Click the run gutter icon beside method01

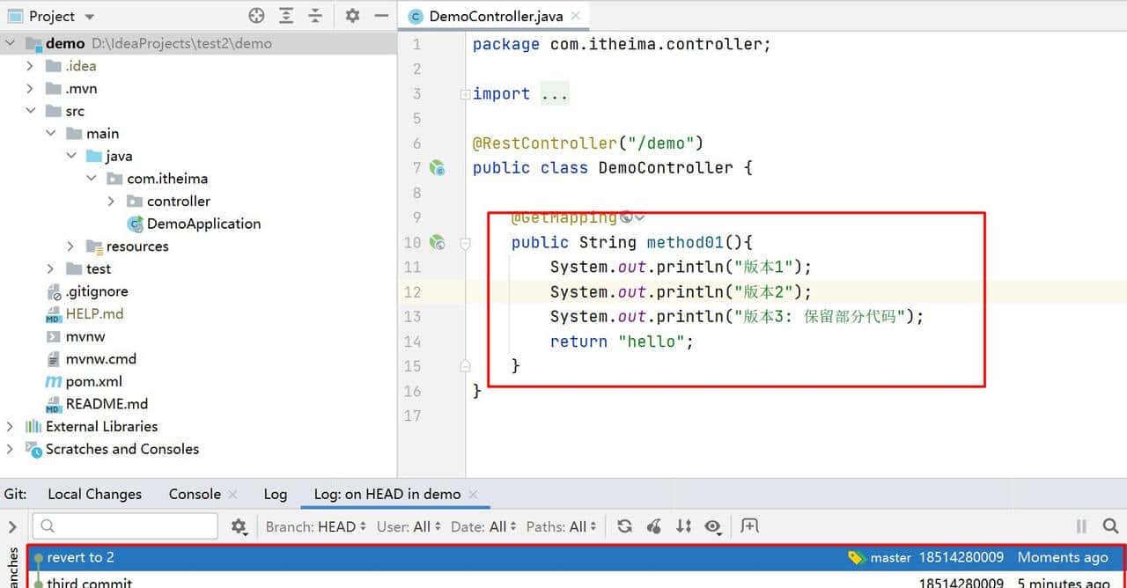(438, 242)
